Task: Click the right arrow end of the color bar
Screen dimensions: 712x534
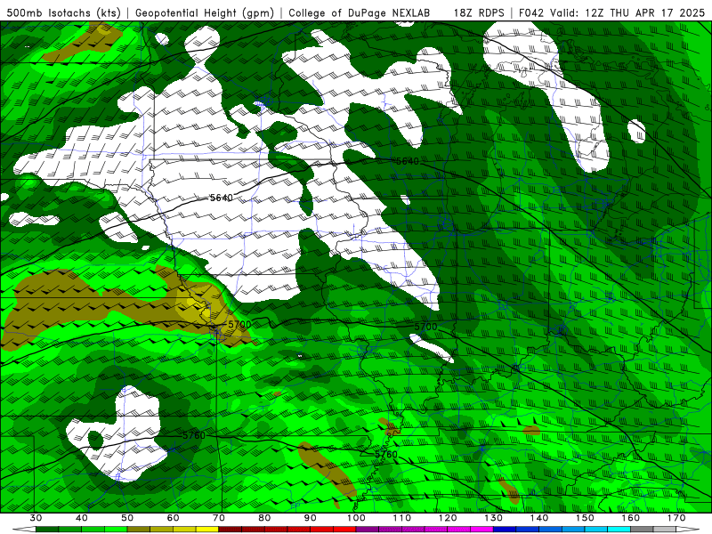Action: coord(687,529)
